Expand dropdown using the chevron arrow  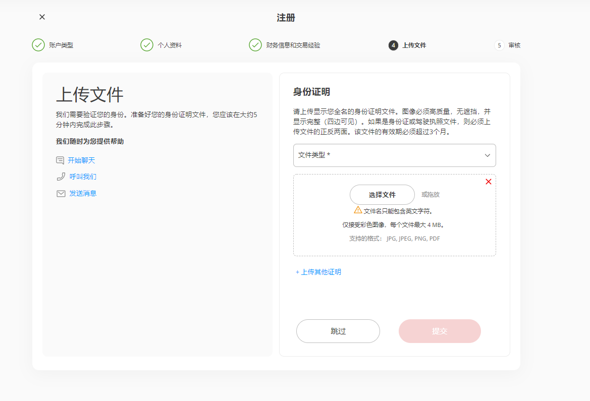pyautogui.click(x=487, y=155)
